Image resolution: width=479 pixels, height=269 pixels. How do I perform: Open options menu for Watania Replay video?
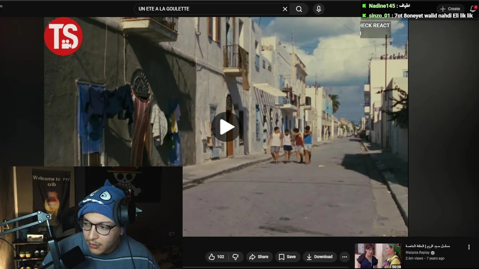[469, 247]
